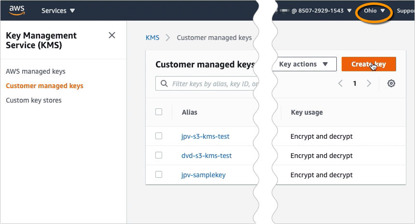The height and width of the screenshot is (224, 415).
Task: Expand the Ohio region selector
Action: point(374,10)
